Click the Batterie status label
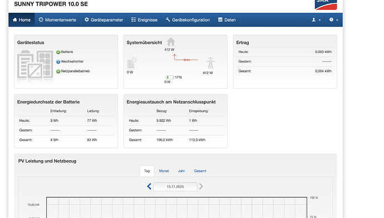Screen dimensions: 384x218 click(x=67, y=52)
